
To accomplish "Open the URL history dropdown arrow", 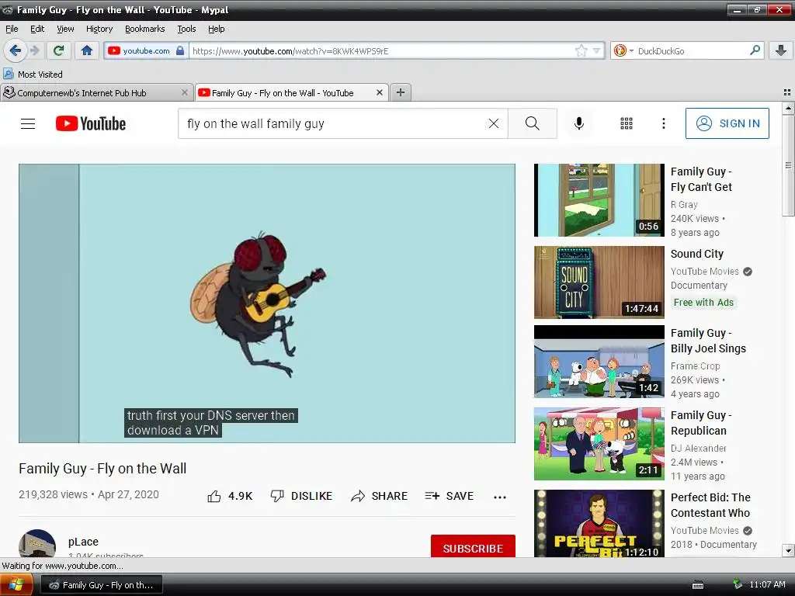I will click(x=597, y=50).
